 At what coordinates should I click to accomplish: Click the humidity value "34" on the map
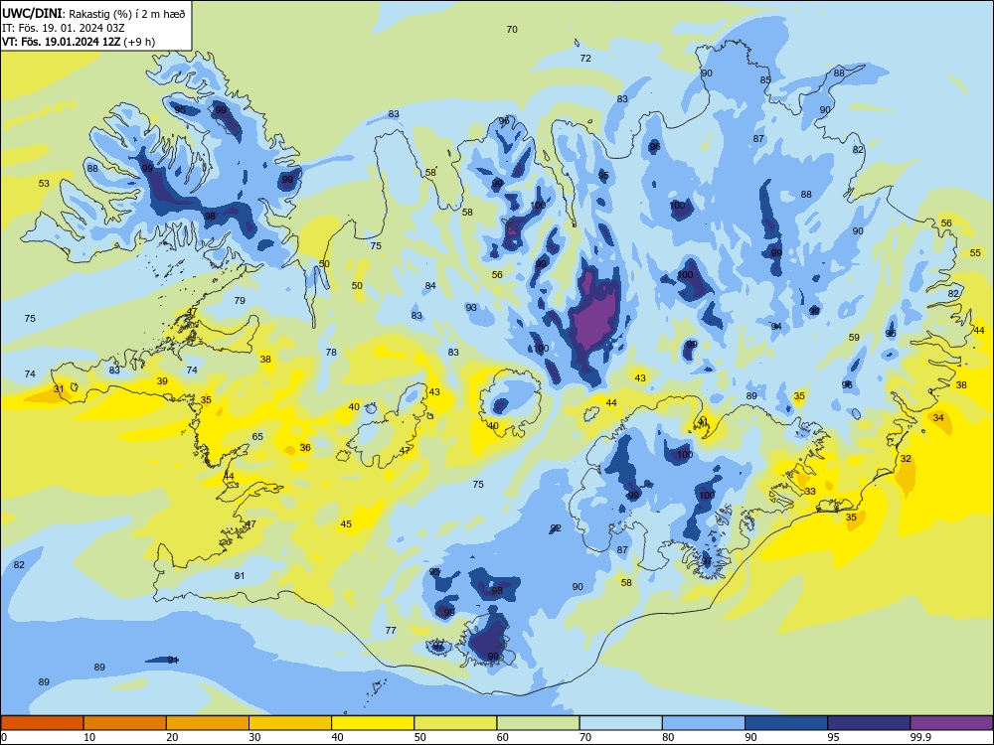click(938, 418)
